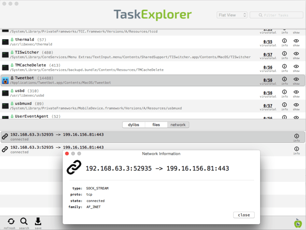
Task: Open info for the first network connection
Action: (x=297, y=136)
